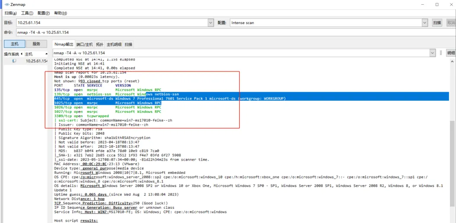The image size is (456, 223).
Task: Click the Issuer commonName line
Action: tap(101, 125)
